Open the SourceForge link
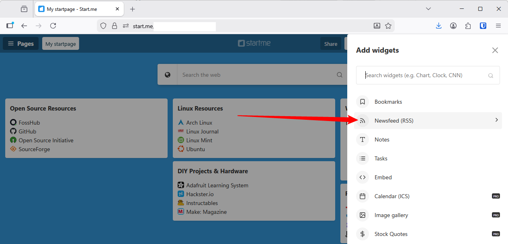This screenshot has height=244, width=508. [34, 149]
